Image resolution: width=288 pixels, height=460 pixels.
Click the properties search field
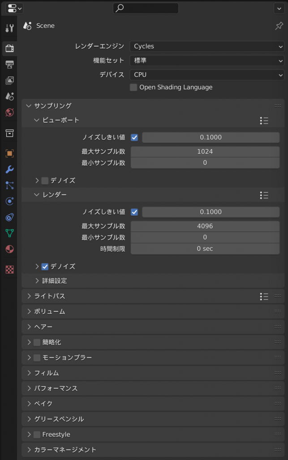[x=146, y=8]
